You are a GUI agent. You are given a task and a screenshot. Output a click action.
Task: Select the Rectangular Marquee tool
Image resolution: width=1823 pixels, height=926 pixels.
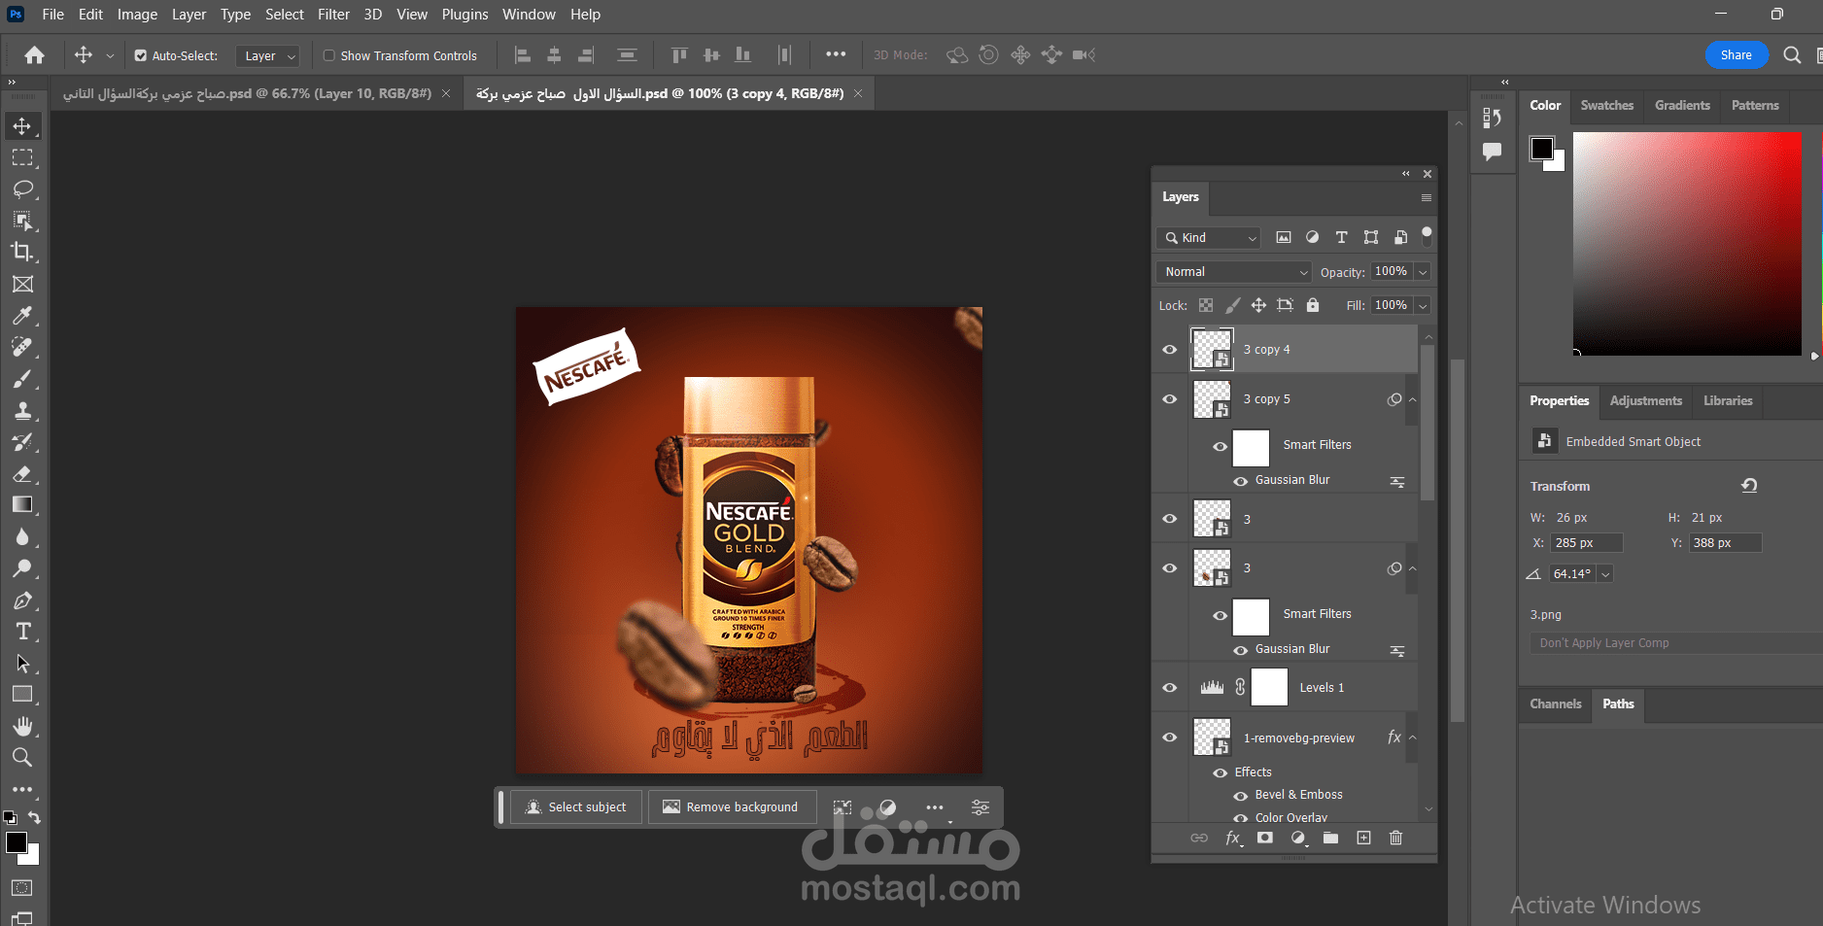(x=22, y=157)
